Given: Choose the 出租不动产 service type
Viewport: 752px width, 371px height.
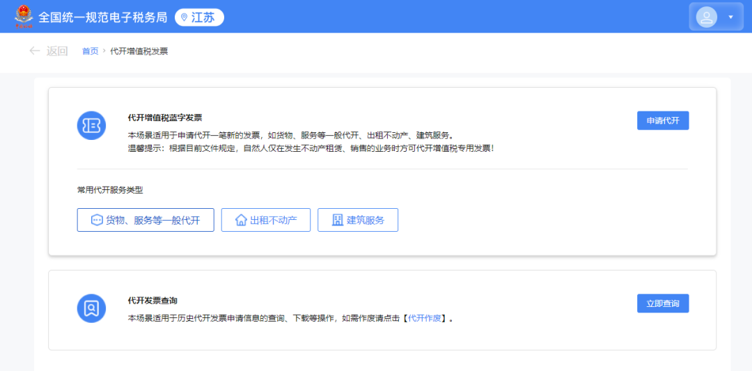Looking at the screenshot, I should pos(266,220).
